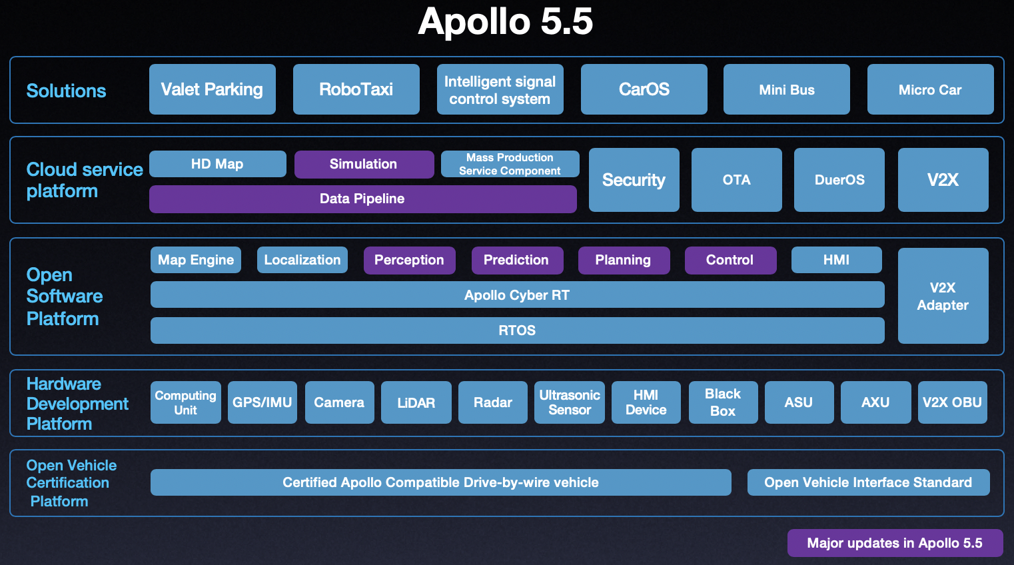Open the Mini Bus solution
The image size is (1014, 565).
pos(786,89)
